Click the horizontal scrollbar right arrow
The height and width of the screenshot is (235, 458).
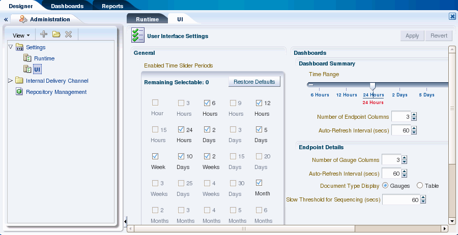tap(445, 228)
